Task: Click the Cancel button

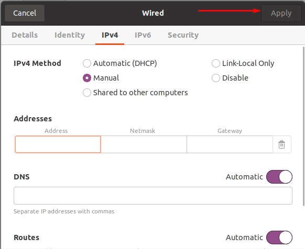Action: pos(25,13)
